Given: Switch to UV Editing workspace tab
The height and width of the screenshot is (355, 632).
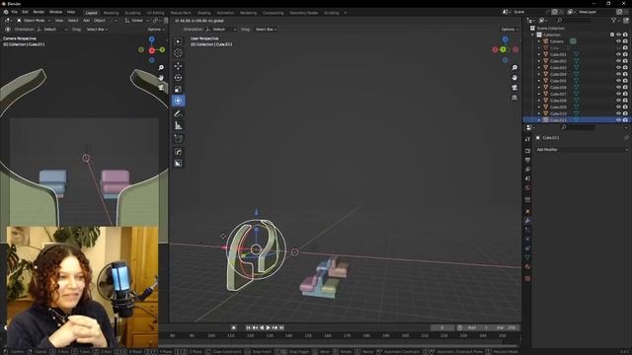Looking at the screenshot, I should (x=155, y=13).
